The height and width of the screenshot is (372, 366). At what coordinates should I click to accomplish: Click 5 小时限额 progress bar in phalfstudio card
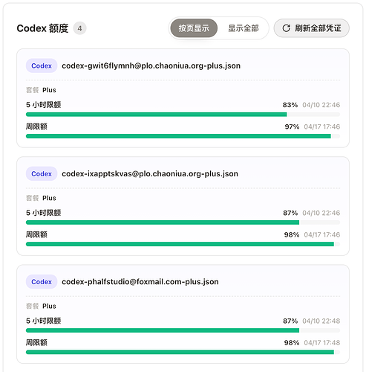[183, 330]
